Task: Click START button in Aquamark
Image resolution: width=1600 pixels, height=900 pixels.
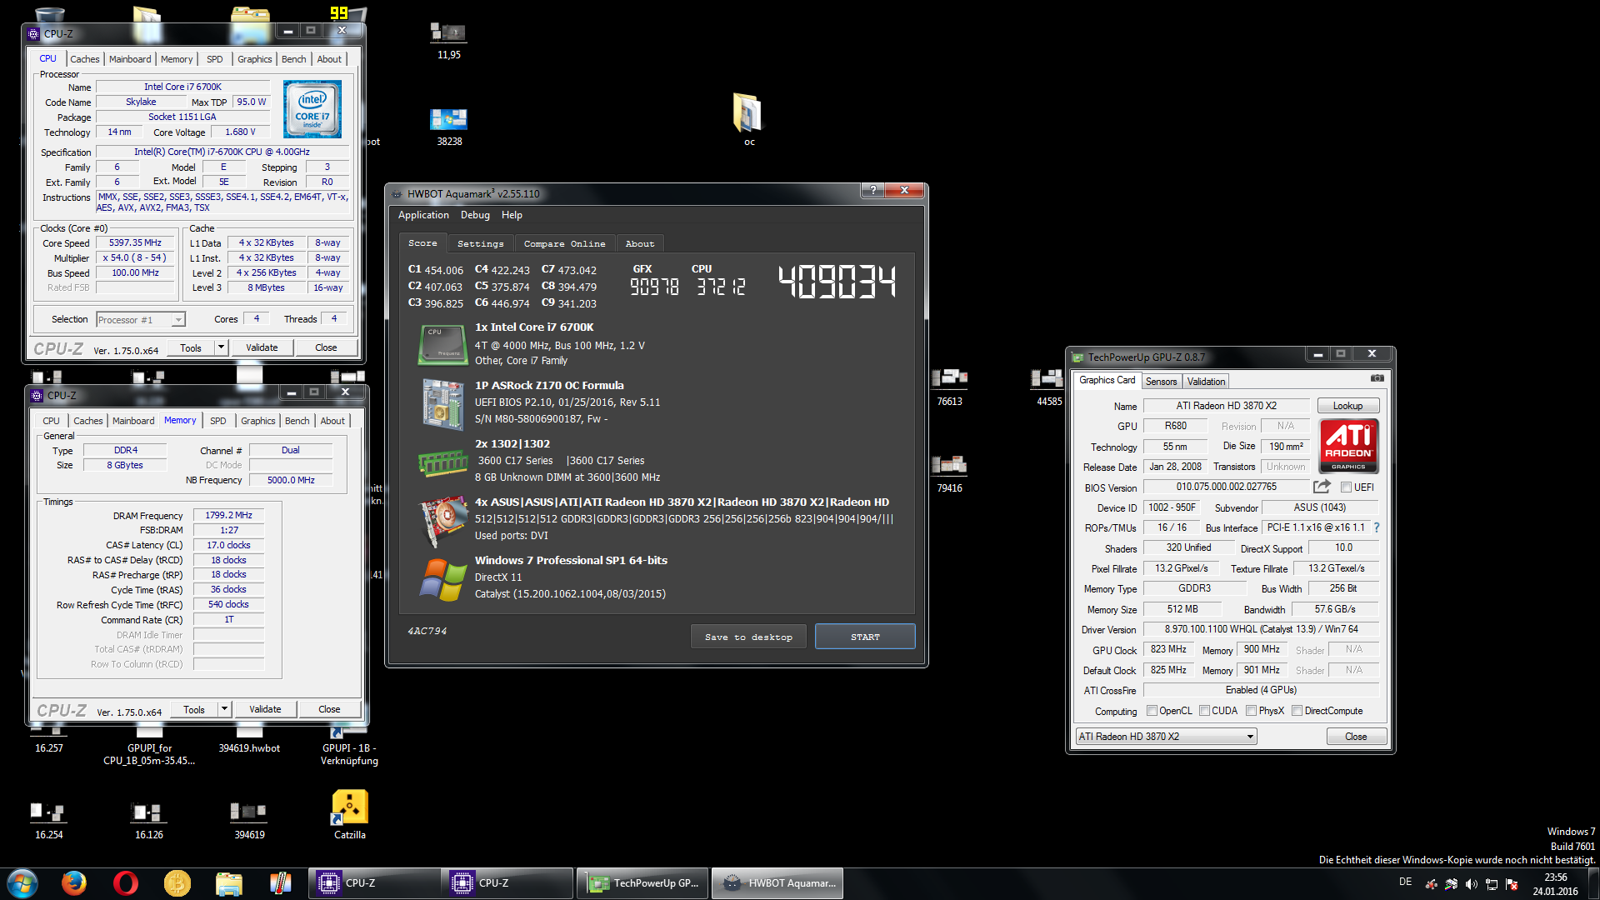Action: (865, 637)
